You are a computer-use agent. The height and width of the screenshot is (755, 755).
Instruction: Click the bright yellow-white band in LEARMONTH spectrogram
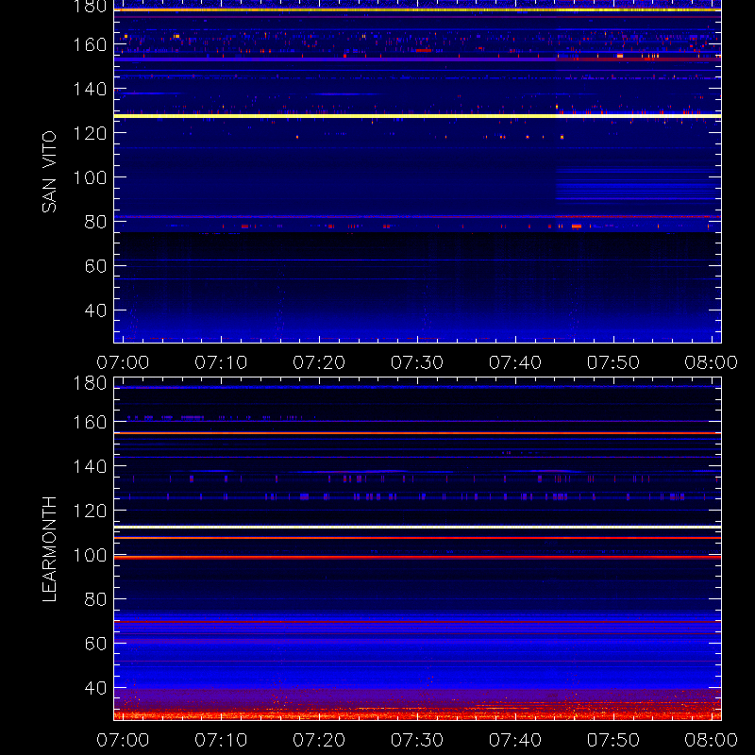[x=417, y=528]
